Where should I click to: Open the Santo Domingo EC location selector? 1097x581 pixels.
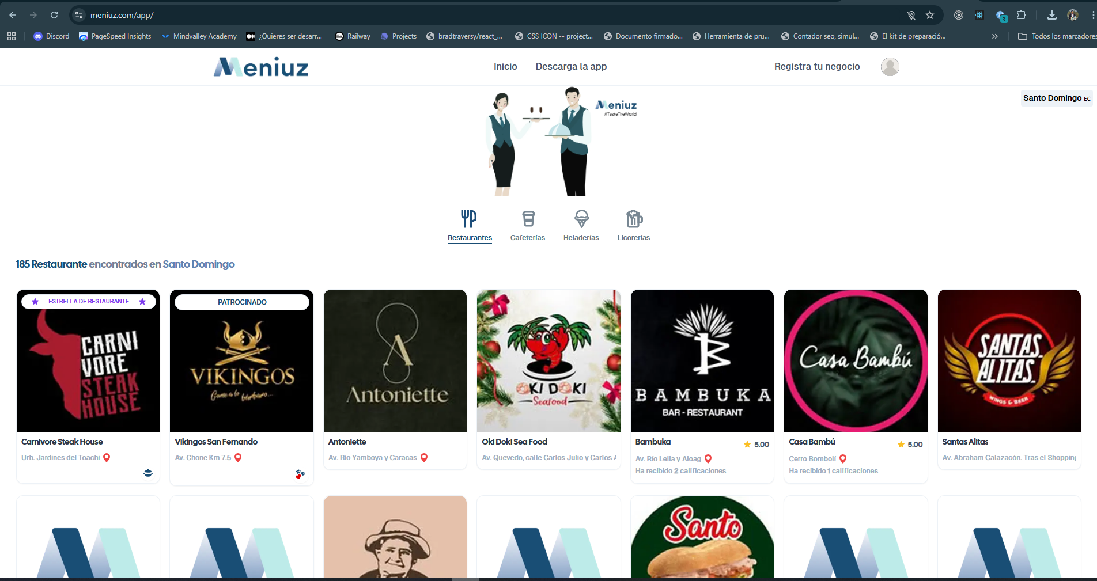1056,98
